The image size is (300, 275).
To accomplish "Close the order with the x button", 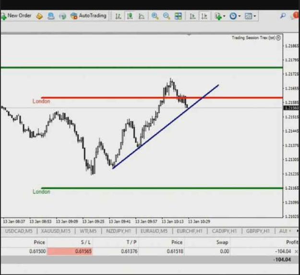I will (x=296, y=251).
